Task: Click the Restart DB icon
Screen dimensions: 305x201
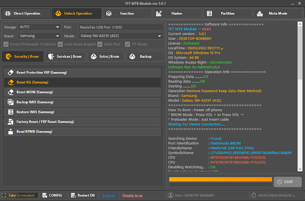Action: click(72, 195)
